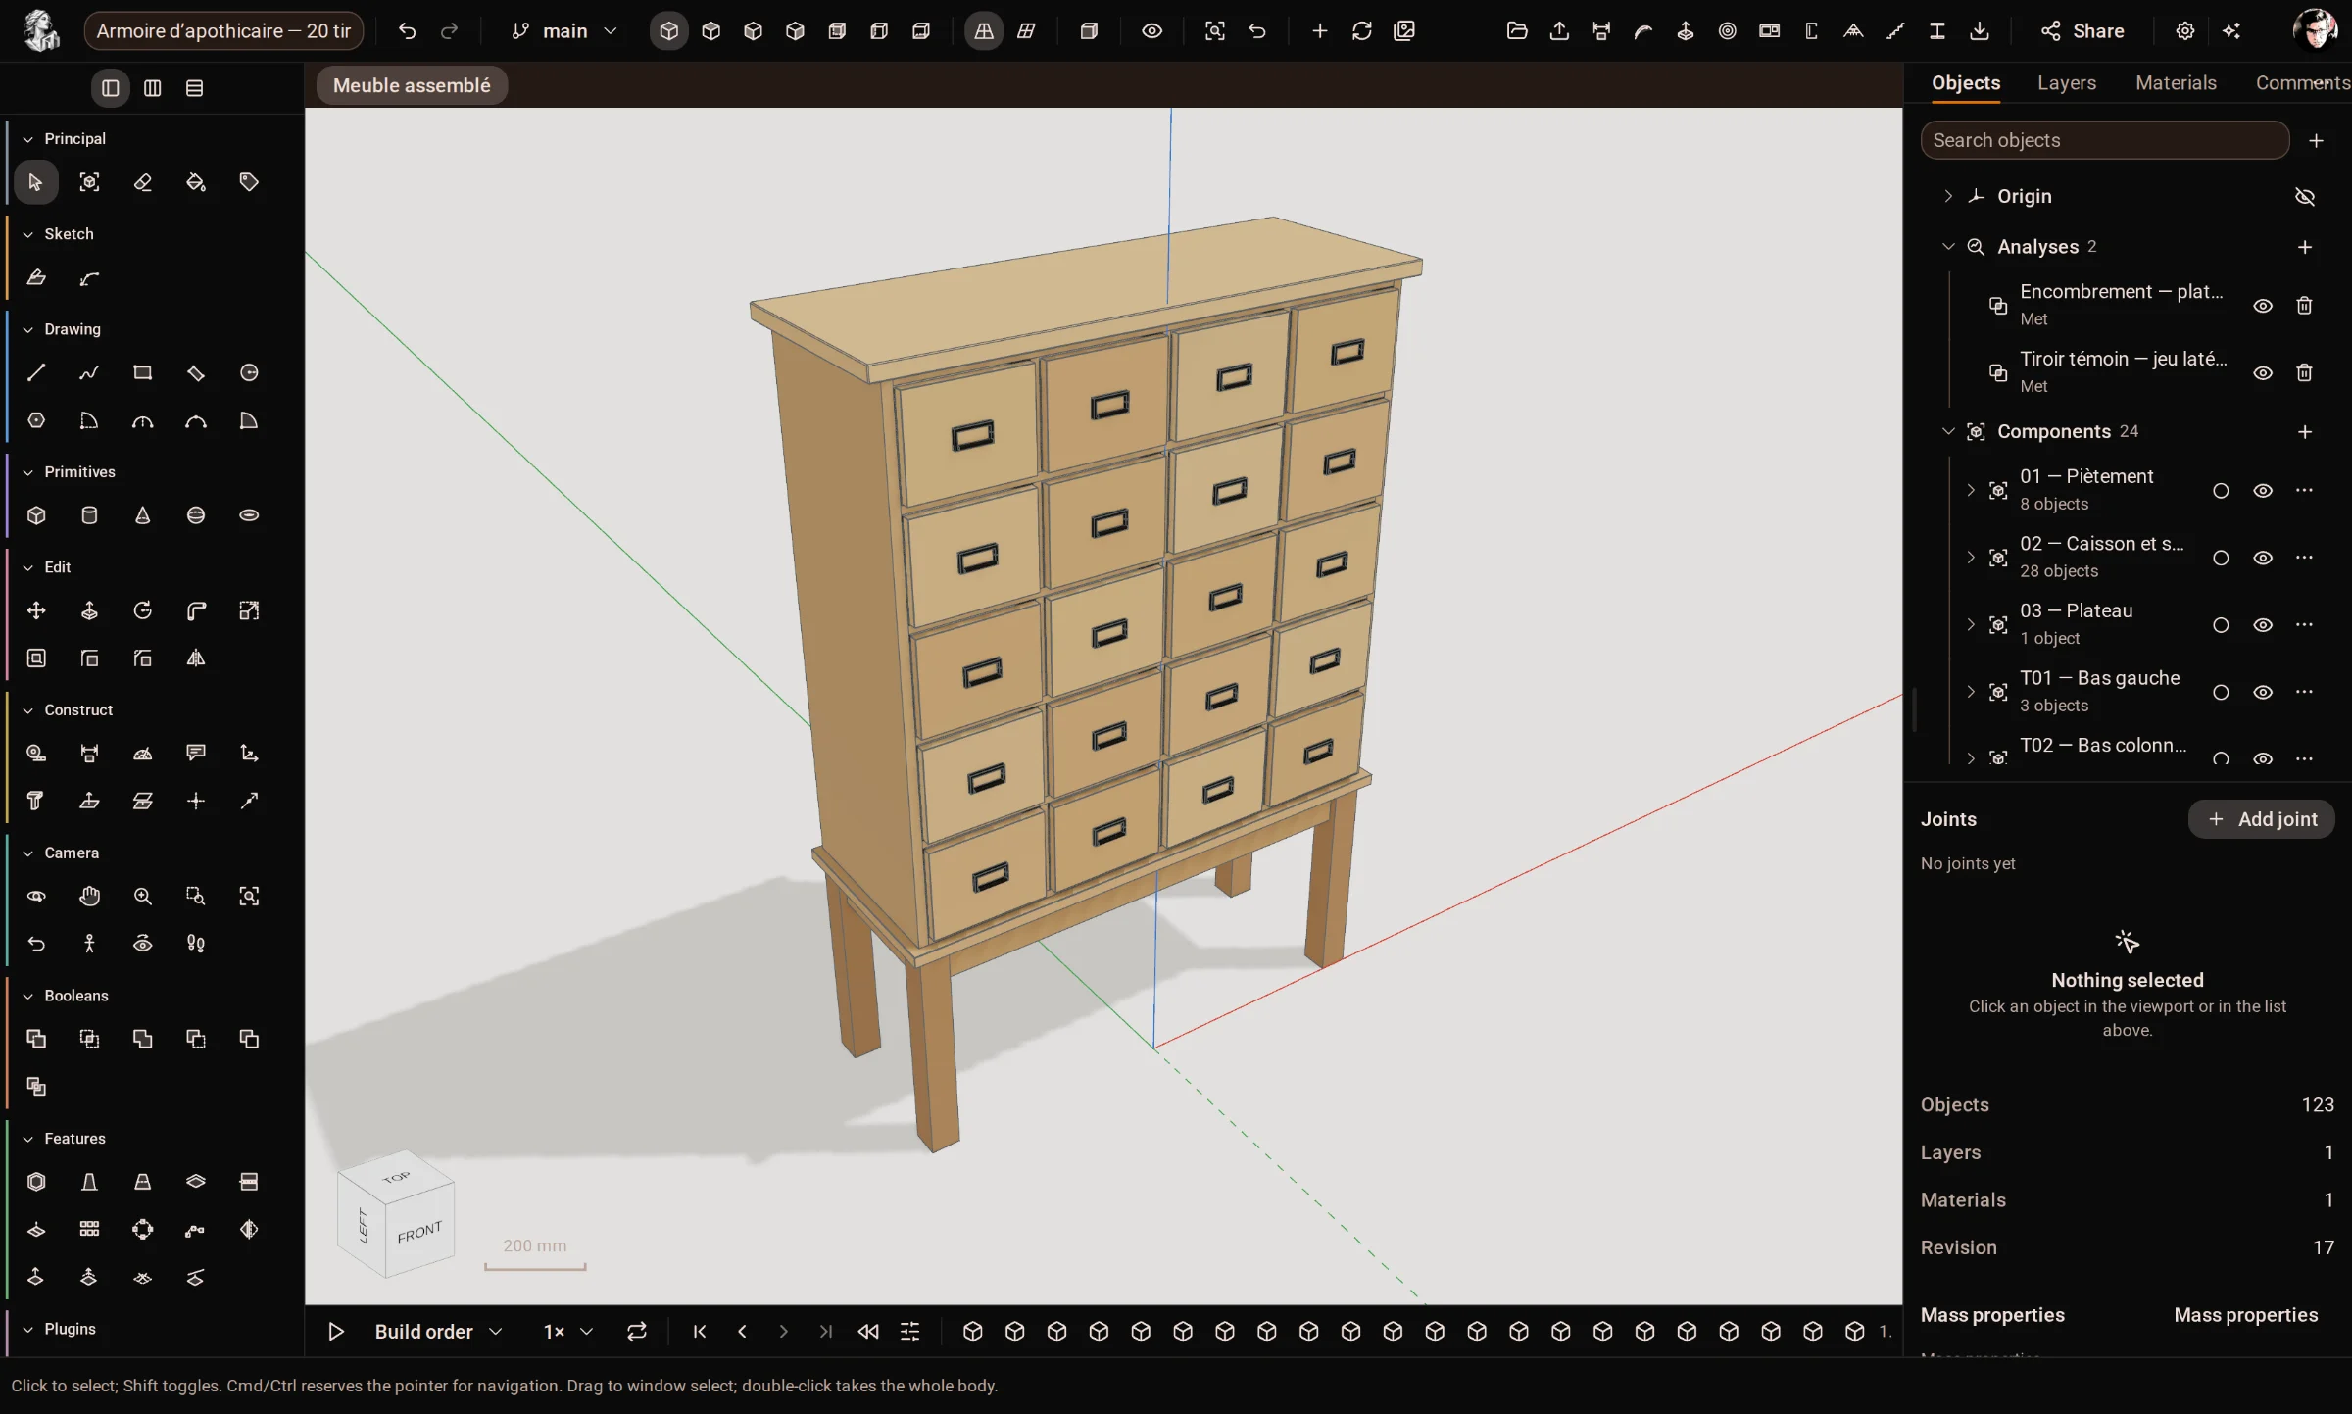The width and height of the screenshot is (2352, 1414).
Task: Pick the line tool in Drawing
Action: [36, 372]
